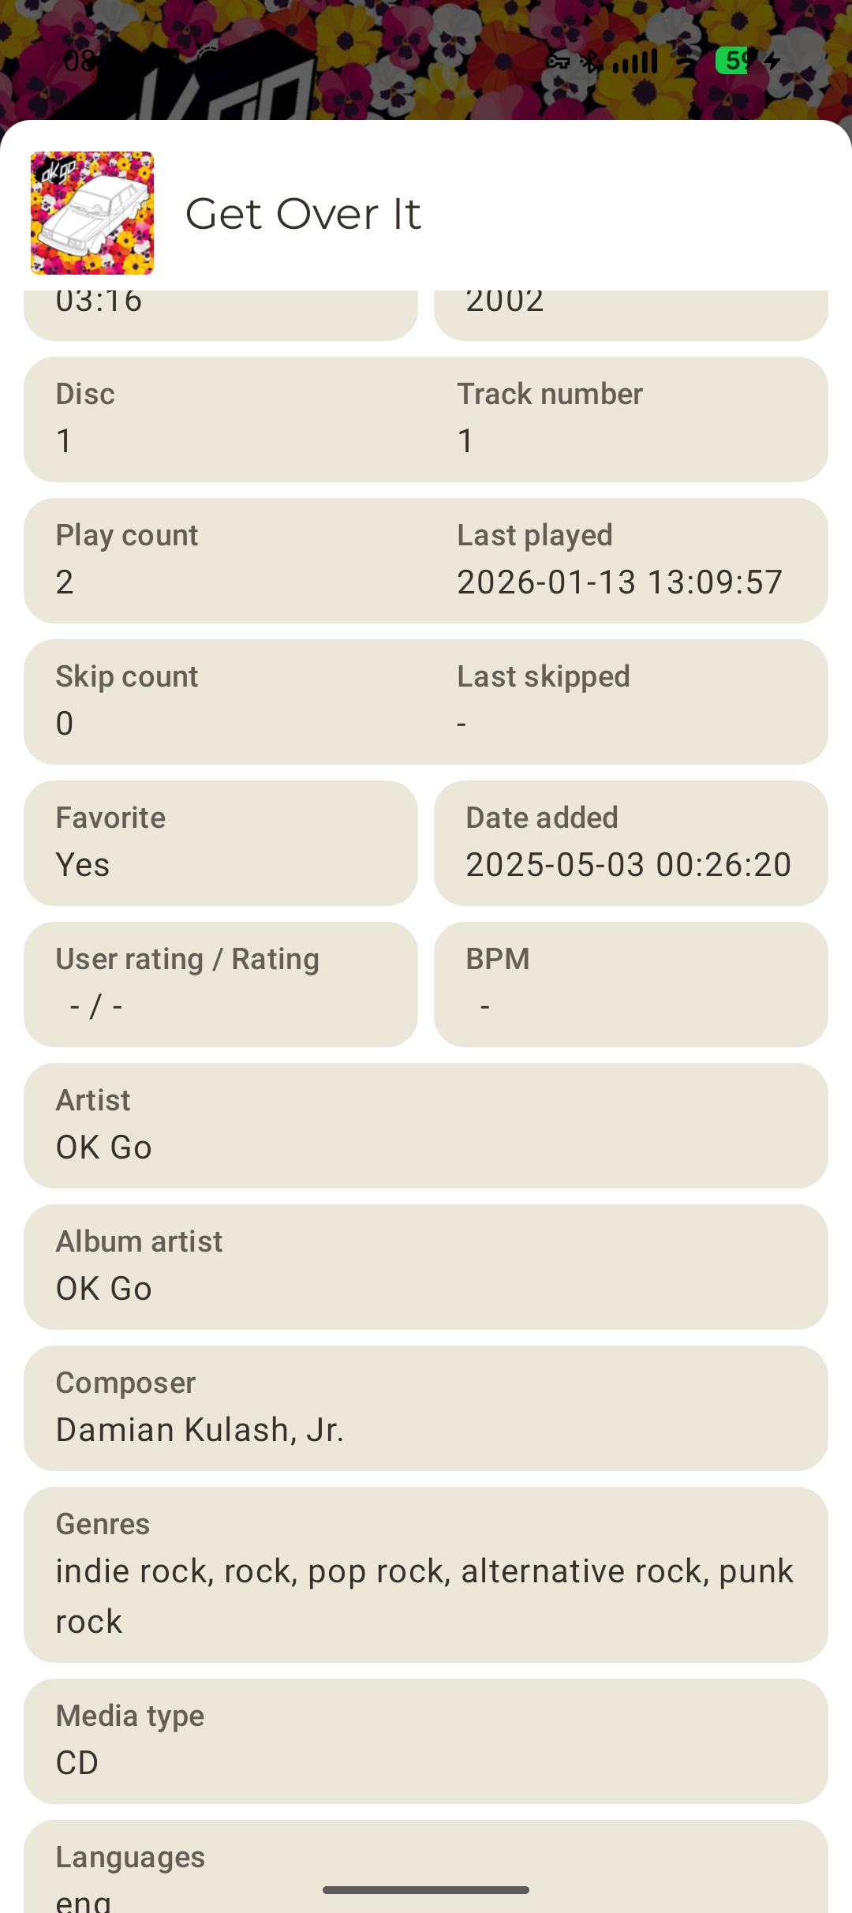Open the Artist OK Go entry

(426, 1125)
